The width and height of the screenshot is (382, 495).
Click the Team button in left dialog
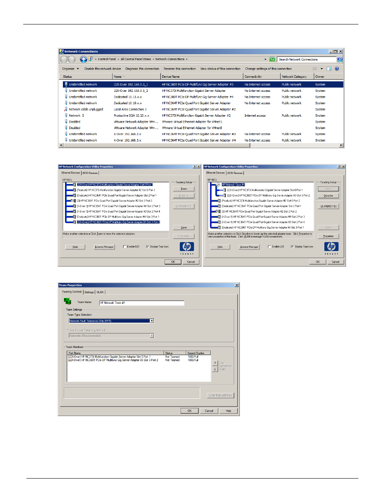pyautogui.click(x=184, y=189)
